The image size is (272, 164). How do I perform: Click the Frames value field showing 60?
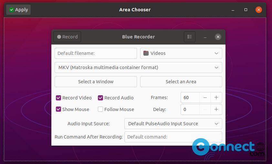[x=190, y=97]
